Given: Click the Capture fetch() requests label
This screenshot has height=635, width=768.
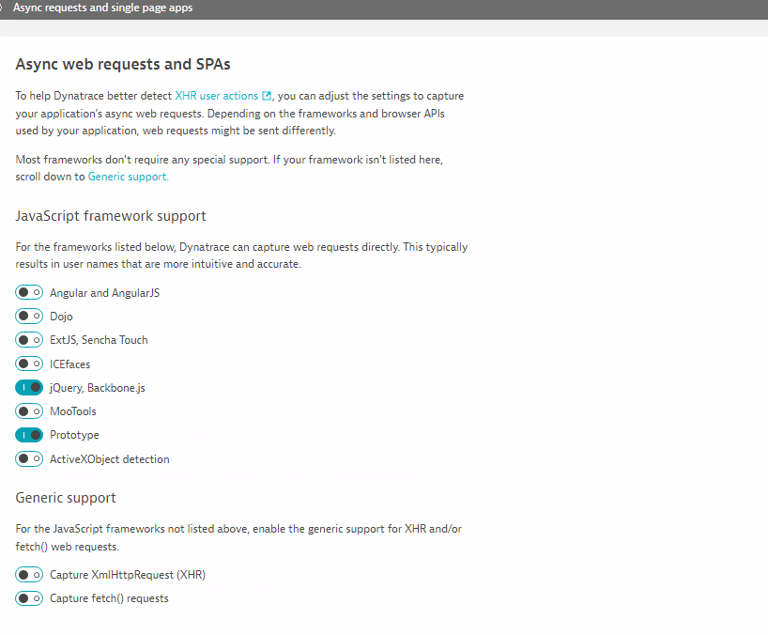Looking at the screenshot, I should point(109,598).
